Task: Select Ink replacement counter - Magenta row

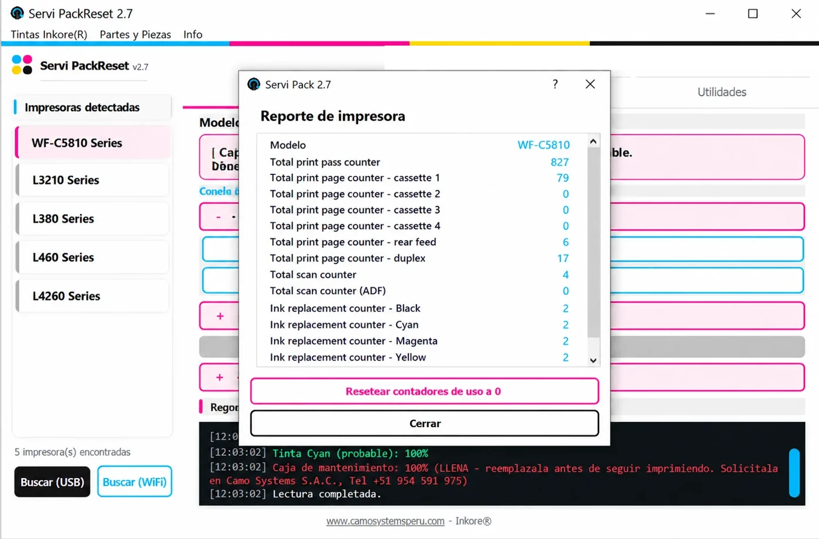Action: click(422, 341)
